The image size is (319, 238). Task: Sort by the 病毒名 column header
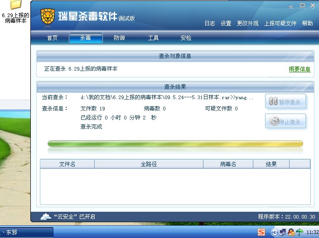click(x=228, y=164)
